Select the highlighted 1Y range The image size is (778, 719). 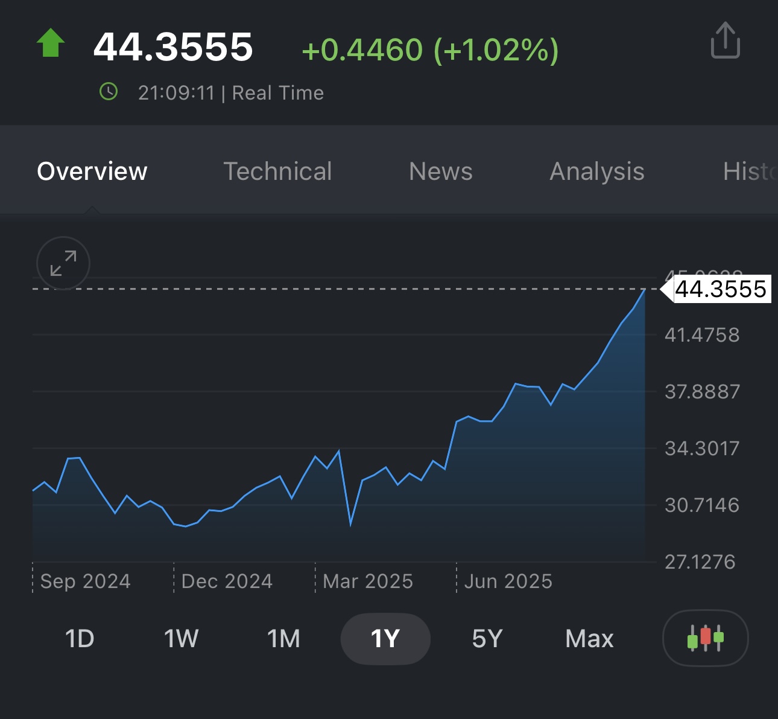(385, 639)
